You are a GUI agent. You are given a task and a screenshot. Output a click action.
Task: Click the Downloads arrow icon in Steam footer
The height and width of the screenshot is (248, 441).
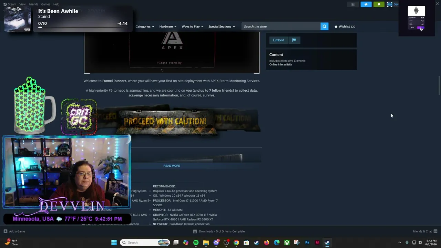coord(195,231)
